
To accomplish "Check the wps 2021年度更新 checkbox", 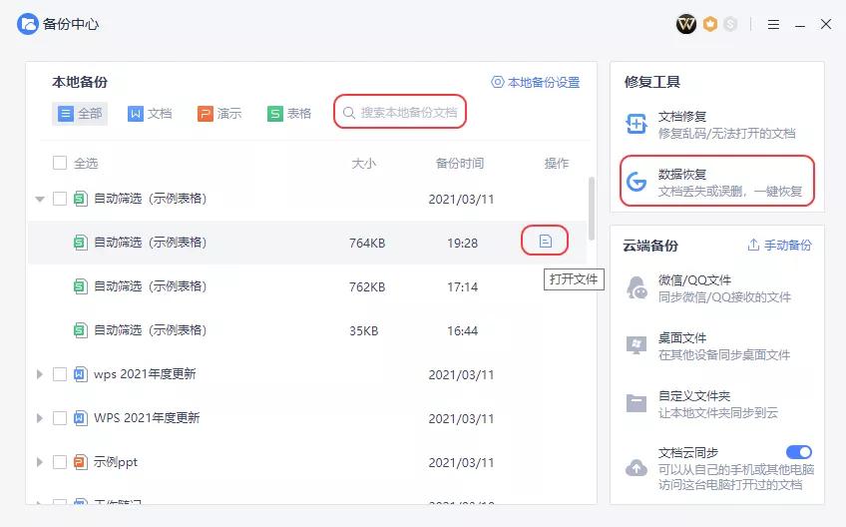I will coord(59,373).
